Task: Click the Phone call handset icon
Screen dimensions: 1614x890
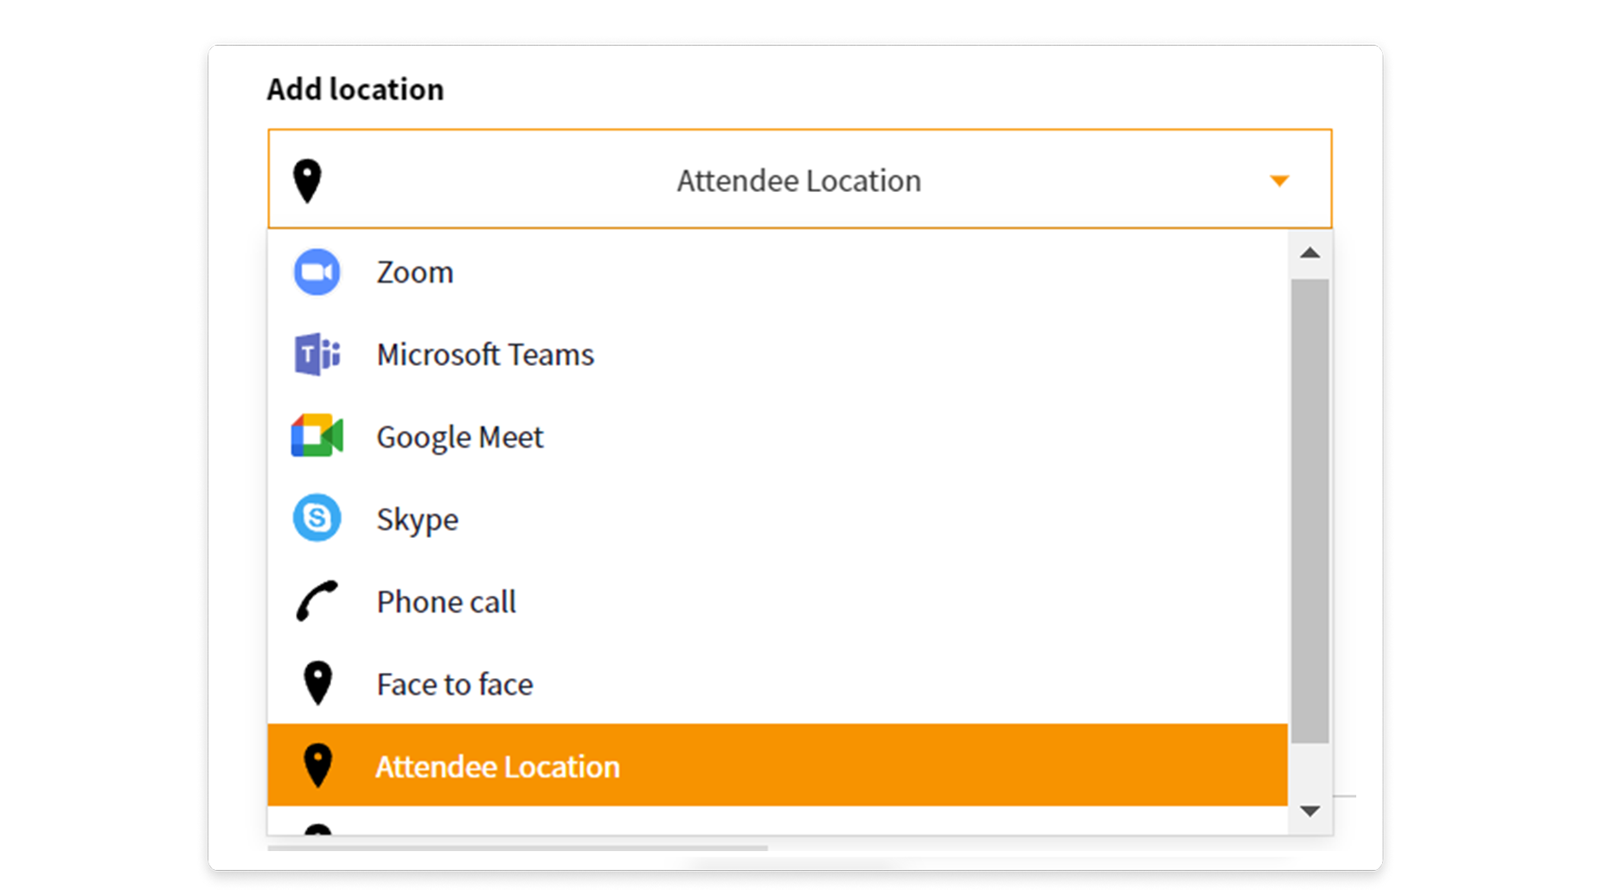Action: pos(317,601)
